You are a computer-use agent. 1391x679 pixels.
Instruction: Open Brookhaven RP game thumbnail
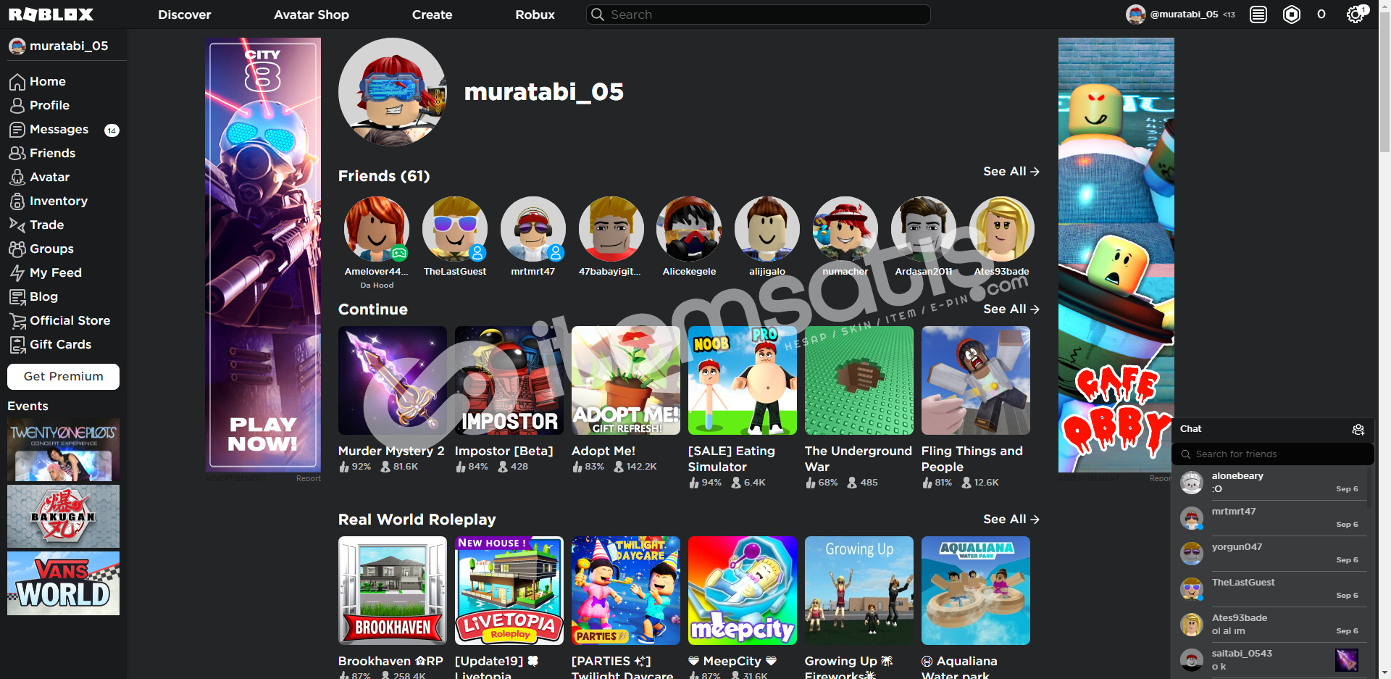click(393, 591)
